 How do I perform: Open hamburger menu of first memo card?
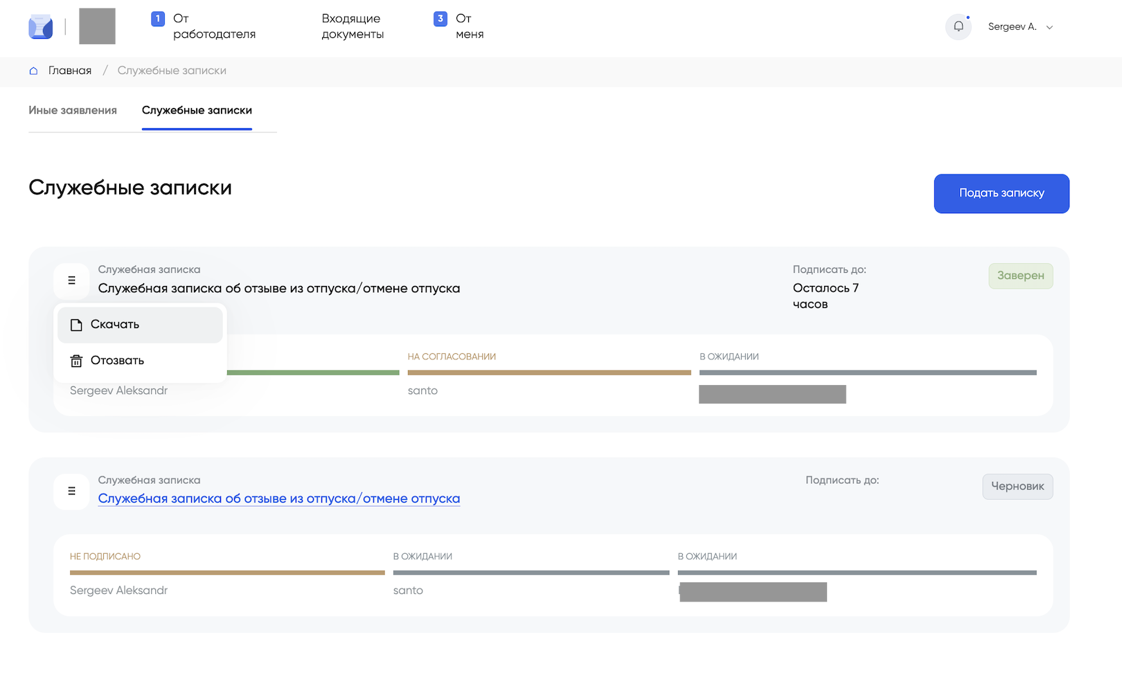(71, 280)
